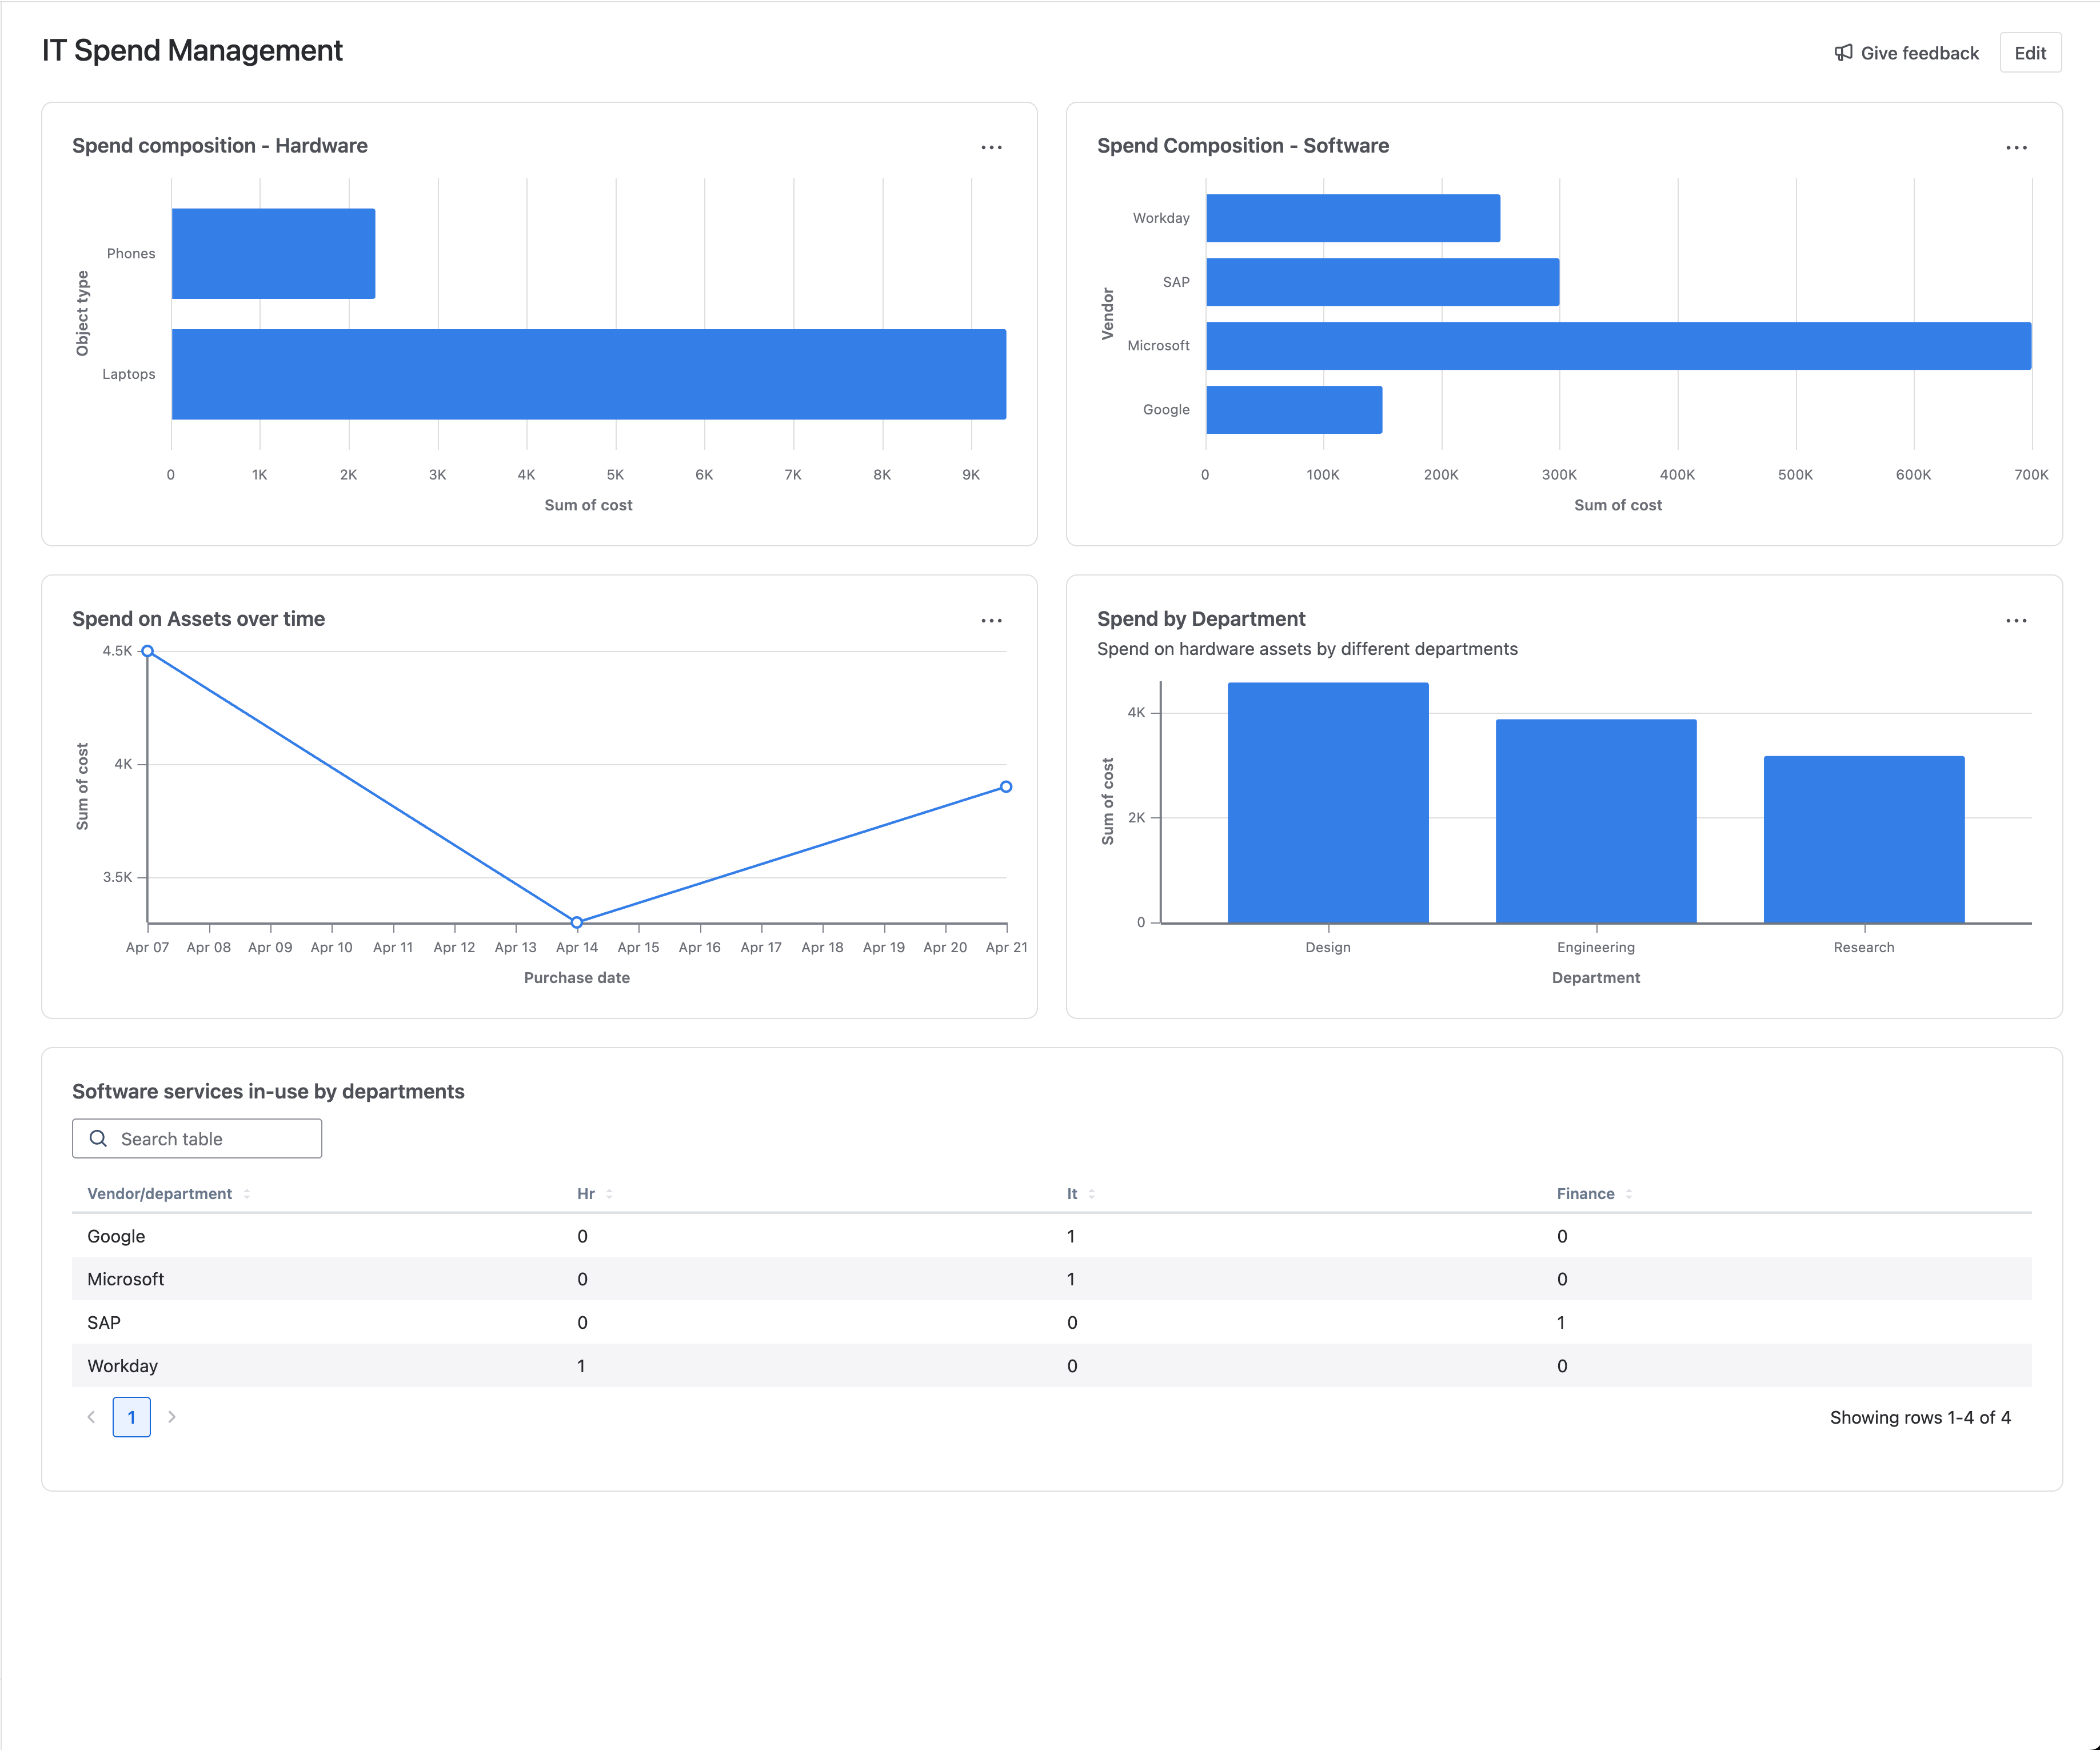This screenshot has width=2100, height=1750.
Task: Click the search magnifier icon in table
Action: [98, 1138]
